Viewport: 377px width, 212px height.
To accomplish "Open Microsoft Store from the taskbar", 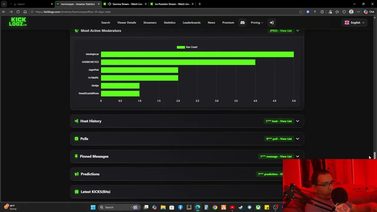I will click(x=172, y=207).
